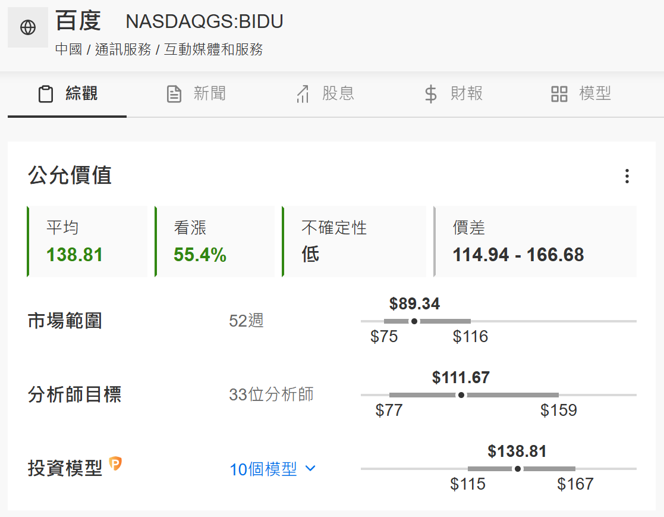664x517 pixels.
Task: Select the 平均 138.81 card
Action: pyautogui.click(x=87, y=242)
